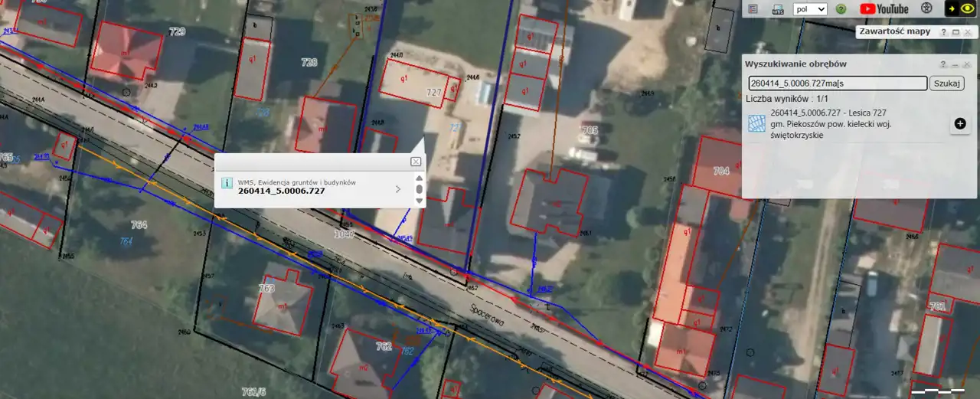Open the YouTube link in toolbar
This screenshot has height=399, width=980.
pyautogui.click(x=884, y=8)
